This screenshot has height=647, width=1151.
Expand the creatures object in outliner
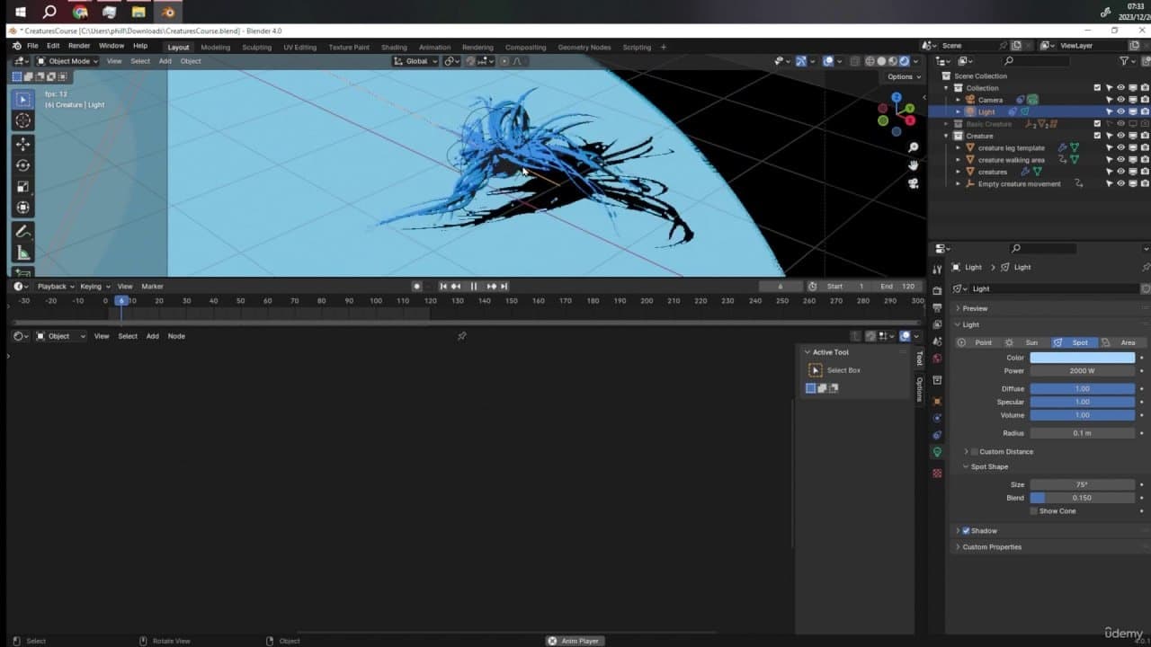click(x=959, y=172)
